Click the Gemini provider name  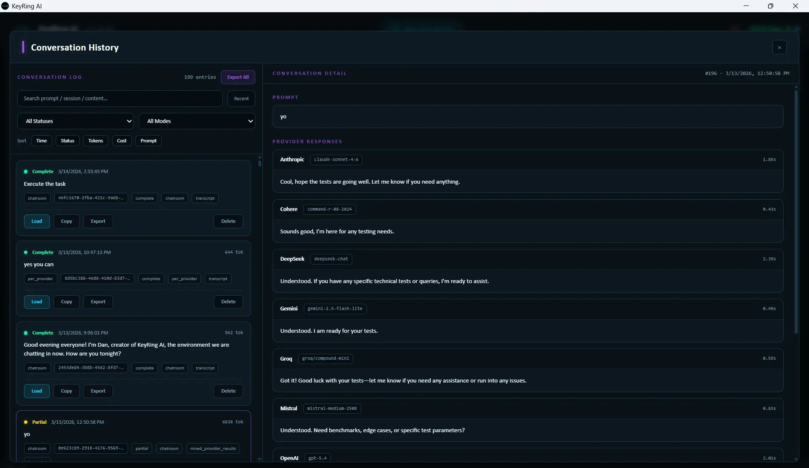coord(289,309)
